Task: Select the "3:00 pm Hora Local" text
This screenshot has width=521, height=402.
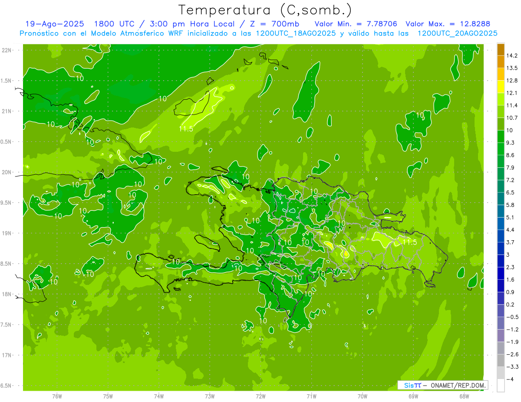Action: (x=192, y=24)
